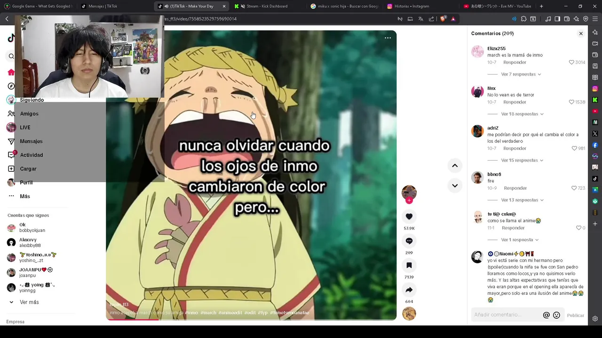Like bbno$'s comment
Screen dimensions: 602x338
tap(574, 188)
